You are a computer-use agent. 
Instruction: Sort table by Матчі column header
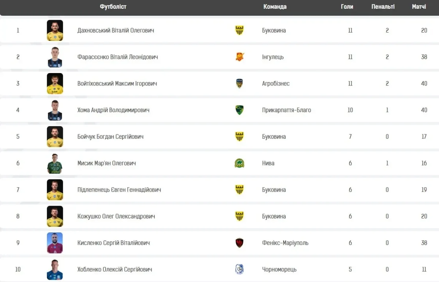(x=419, y=7)
